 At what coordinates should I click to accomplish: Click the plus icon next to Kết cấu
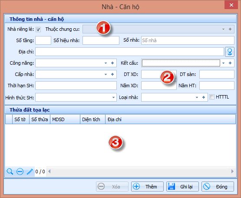click(230, 63)
